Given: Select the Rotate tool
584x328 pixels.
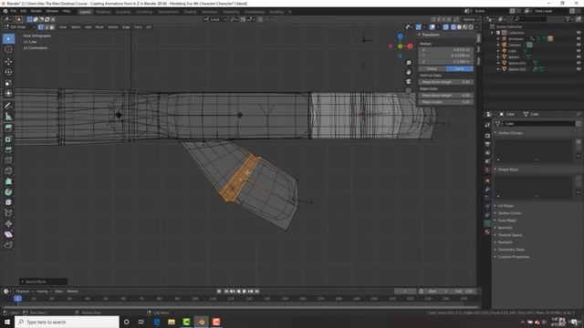Looking at the screenshot, I should click(8, 72).
